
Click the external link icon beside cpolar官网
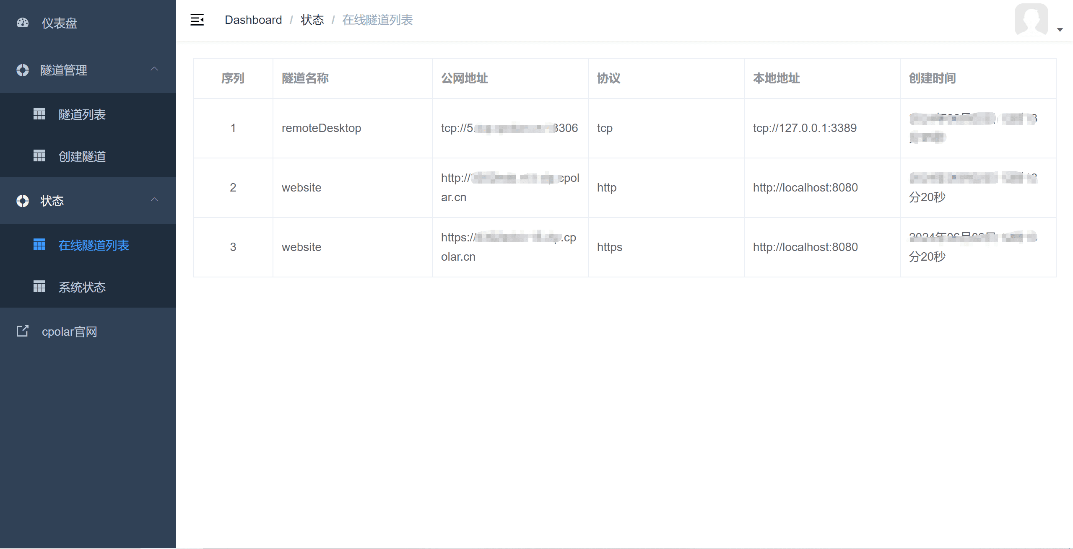[23, 331]
